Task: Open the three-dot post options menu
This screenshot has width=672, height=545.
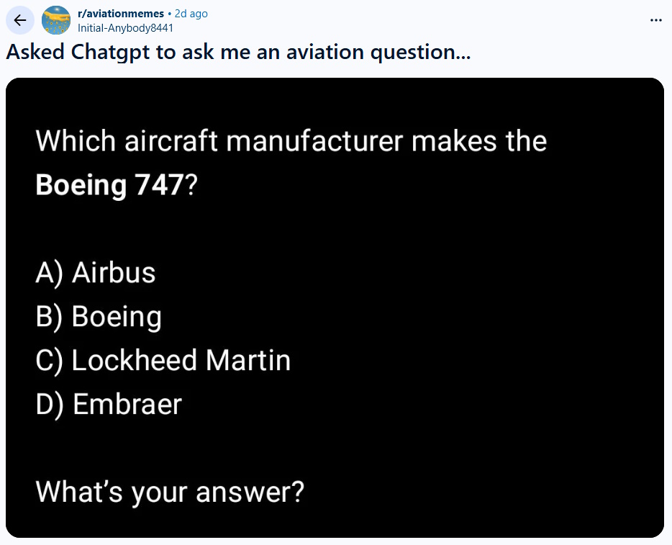Action: pyautogui.click(x=655, y=19)
